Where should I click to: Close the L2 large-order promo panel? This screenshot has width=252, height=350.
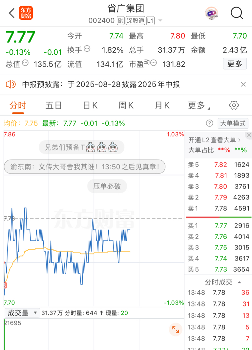(x=249, y=135)
